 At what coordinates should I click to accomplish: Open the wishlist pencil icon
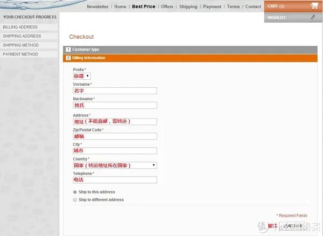click(313, 18)
